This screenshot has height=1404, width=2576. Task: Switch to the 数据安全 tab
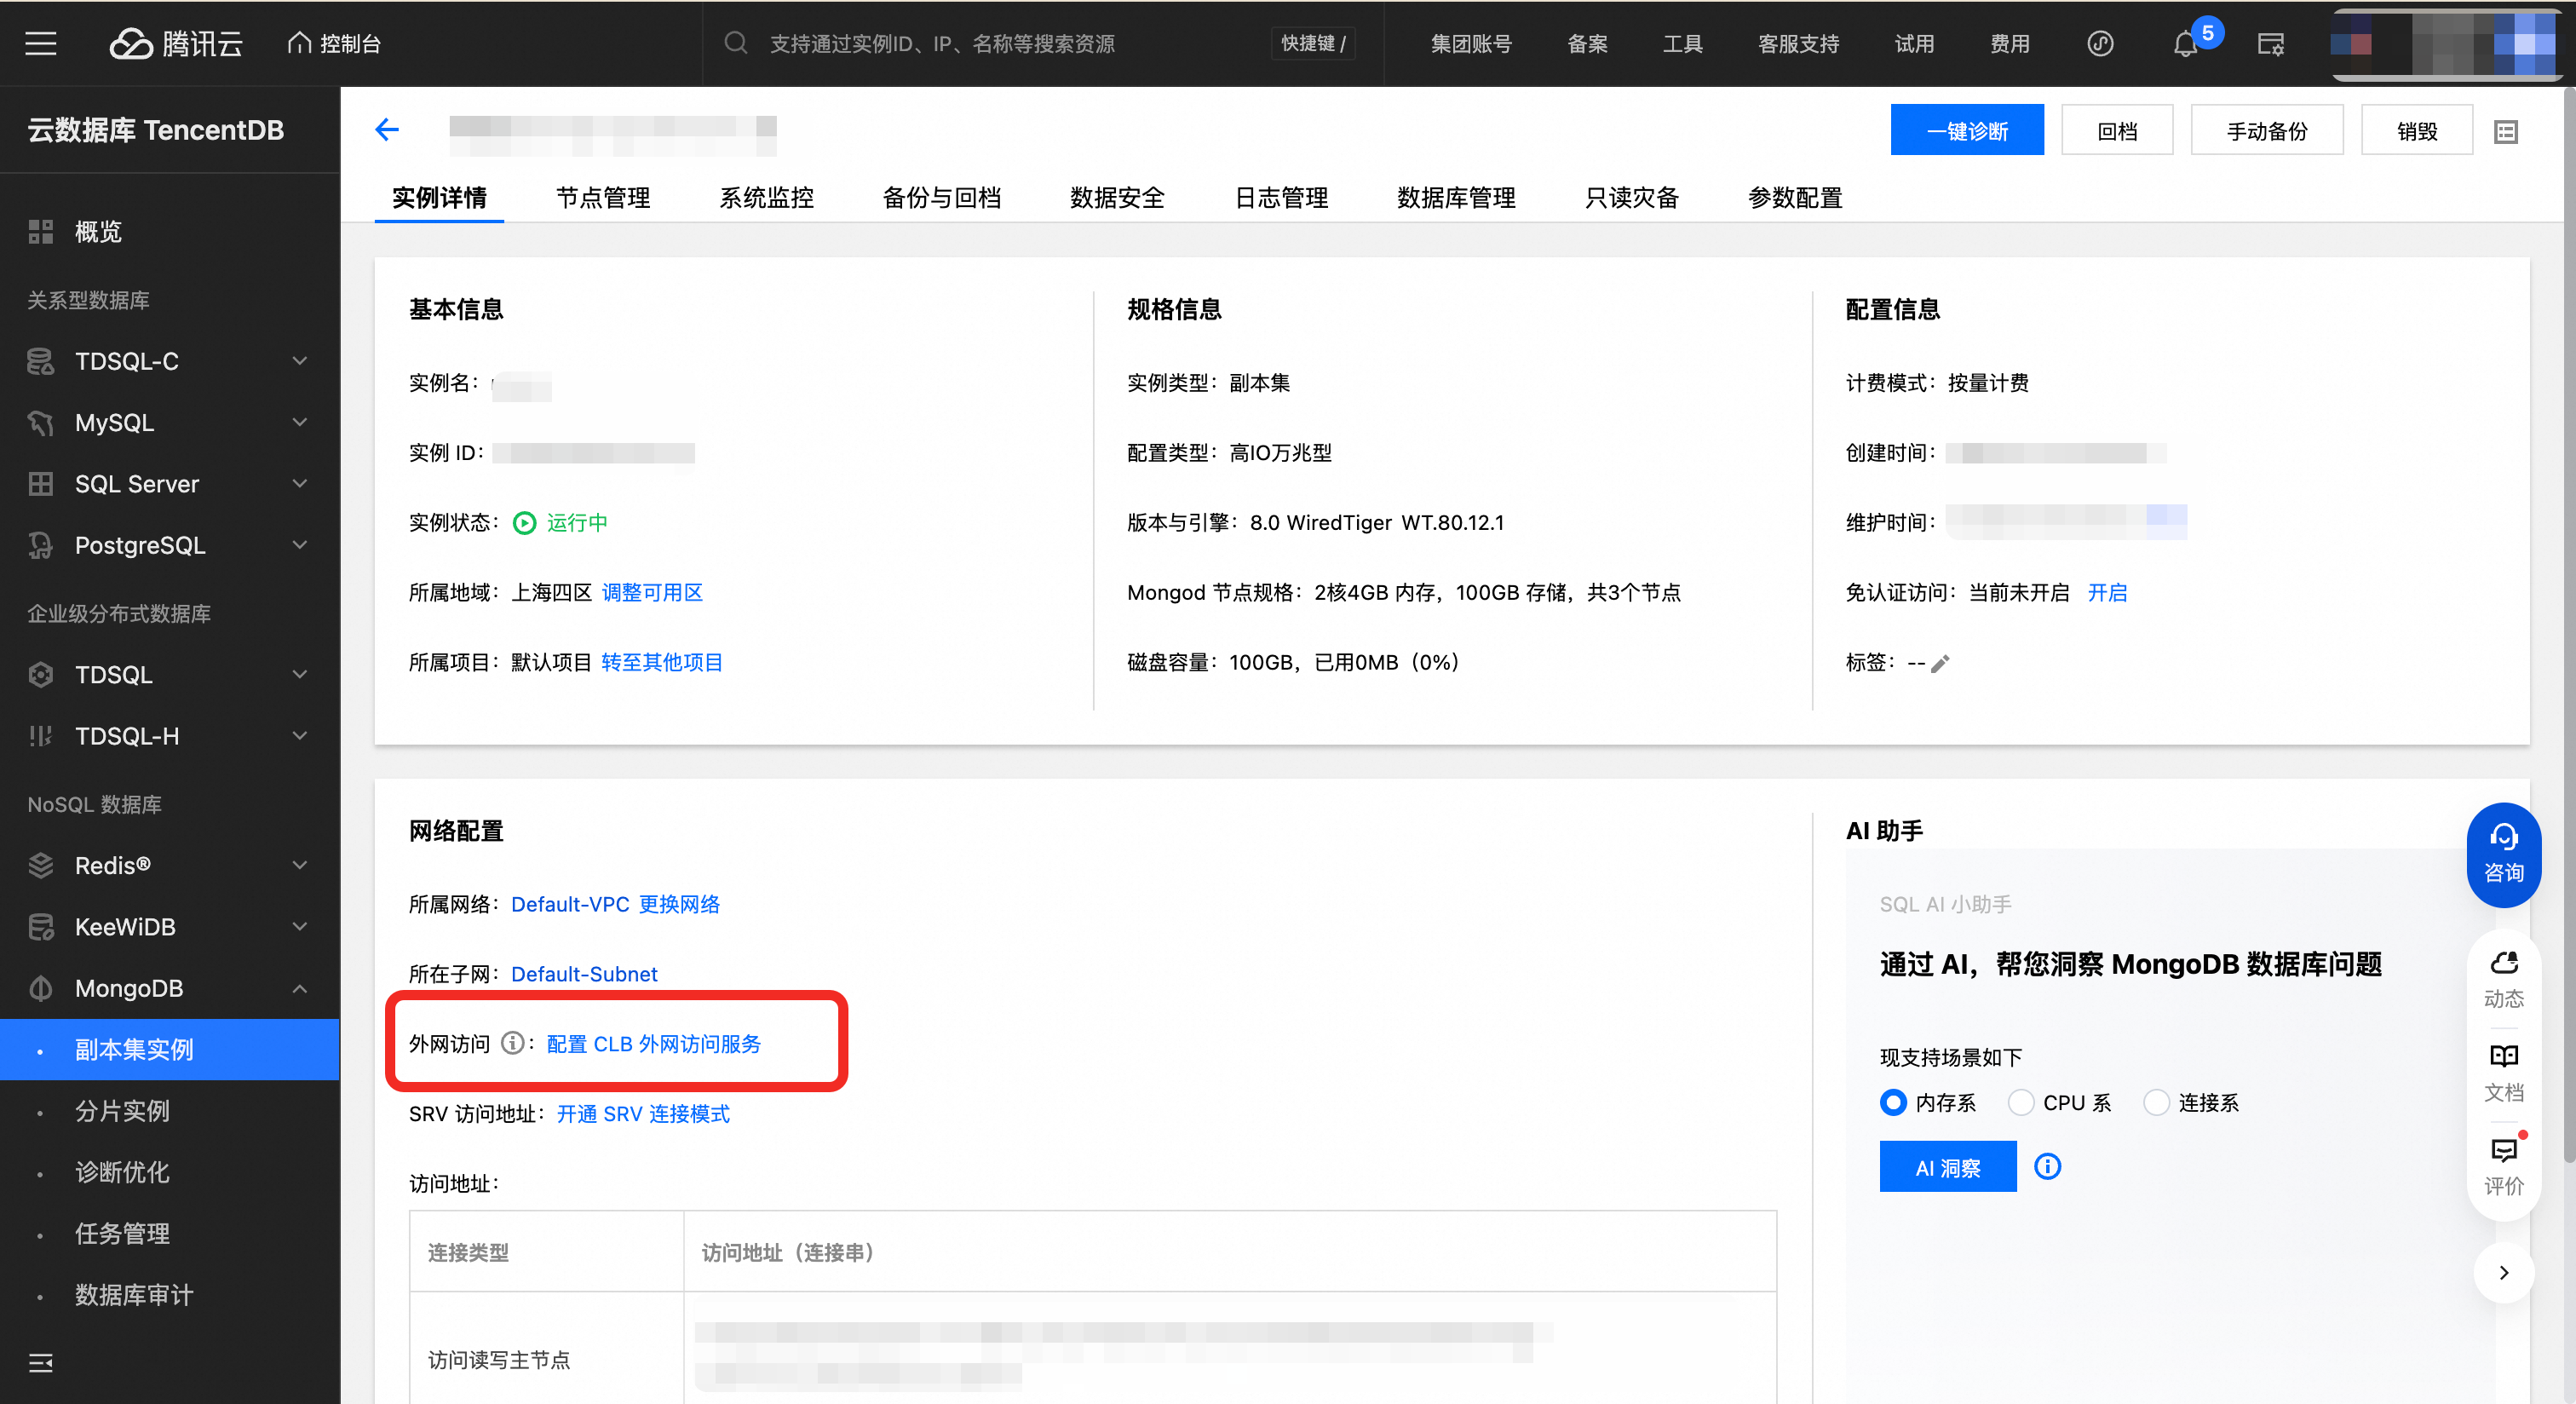[x=1117, y=198]
